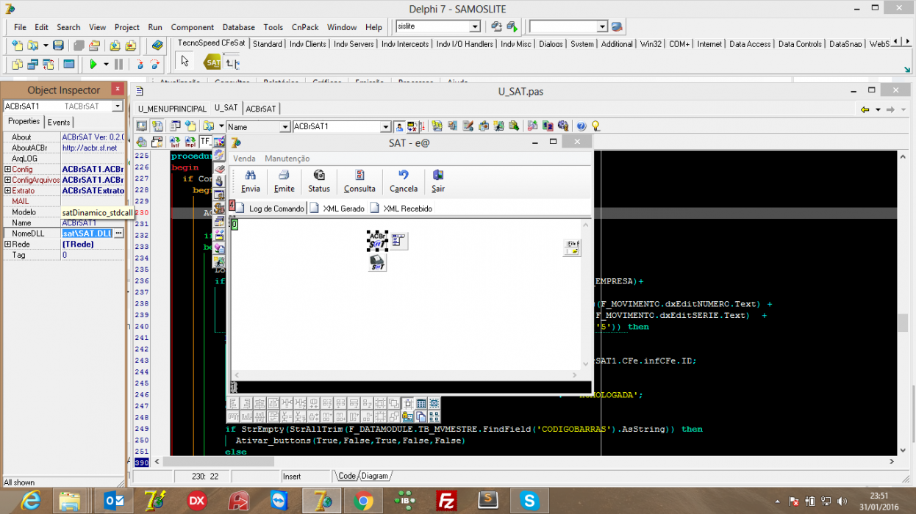Expand the Rede property node

[x=7, y=245]
